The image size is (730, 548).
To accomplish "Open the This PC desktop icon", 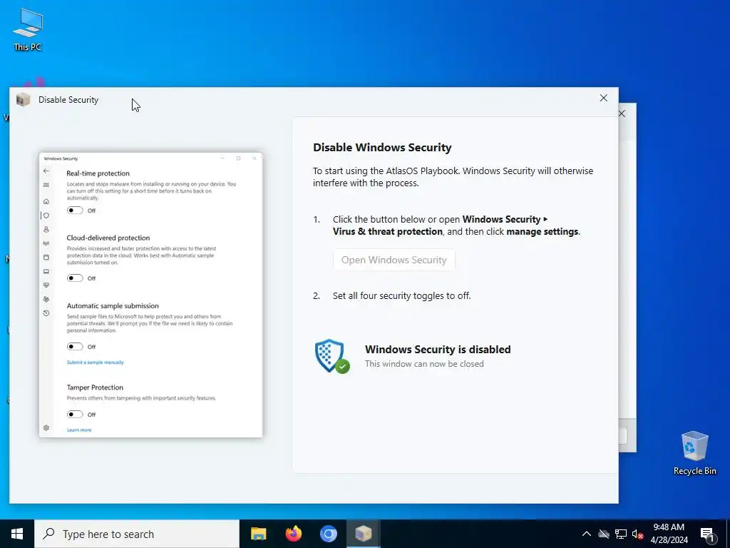I will tap(28, 29).
